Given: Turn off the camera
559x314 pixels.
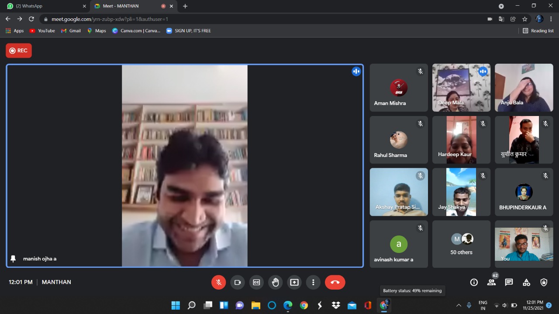Looking at the screenshot, I should [238, 282].
